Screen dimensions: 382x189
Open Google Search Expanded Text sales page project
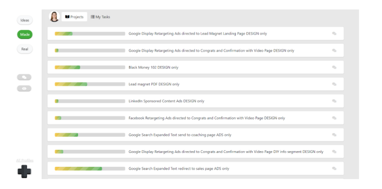point(179,169)
